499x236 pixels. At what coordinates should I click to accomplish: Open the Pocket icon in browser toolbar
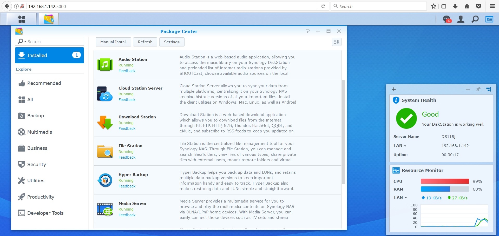478,6
